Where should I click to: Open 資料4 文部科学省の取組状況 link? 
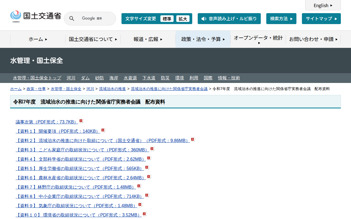81,159
